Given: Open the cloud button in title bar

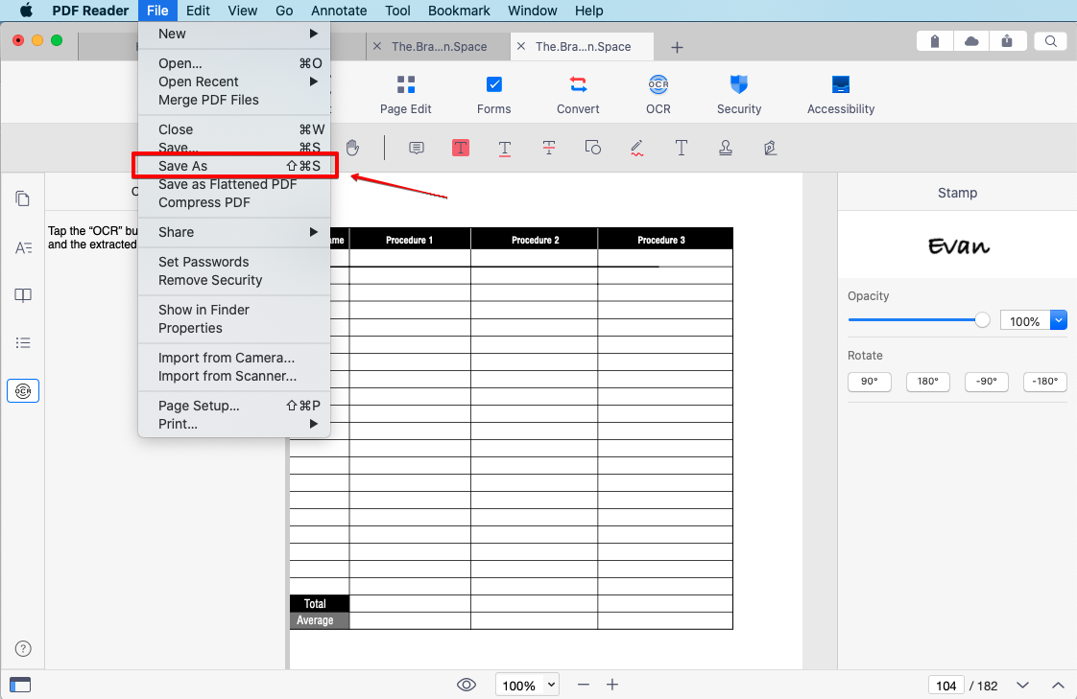Looking at the screenshot, I should point(971,41).
